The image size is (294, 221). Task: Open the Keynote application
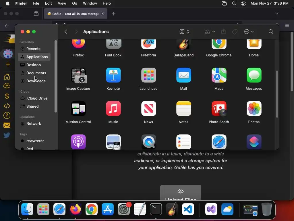tap(113, 75)
